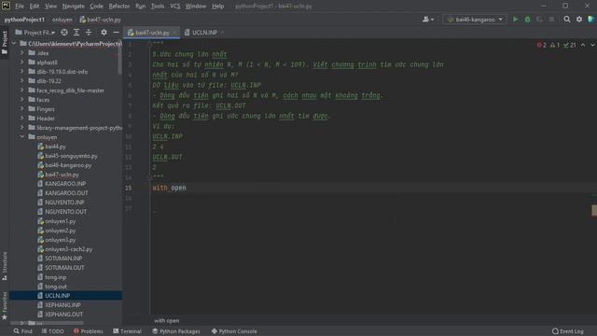Image resolution: width=597 pixels, height=336 pixels.
Task: Go to previous highlighted error arrow
Action: coord(583,45)
